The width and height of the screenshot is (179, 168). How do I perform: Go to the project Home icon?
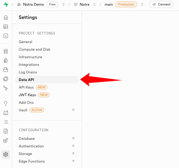click(x=6, y=18)
